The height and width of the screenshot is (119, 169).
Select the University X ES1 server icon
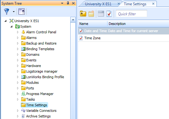point(11,21)
